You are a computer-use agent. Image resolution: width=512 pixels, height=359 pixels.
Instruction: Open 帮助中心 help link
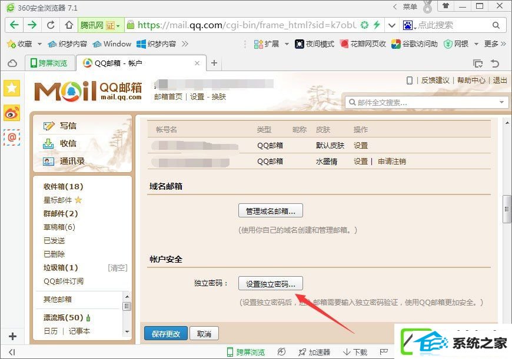click(x=471, y=80)
